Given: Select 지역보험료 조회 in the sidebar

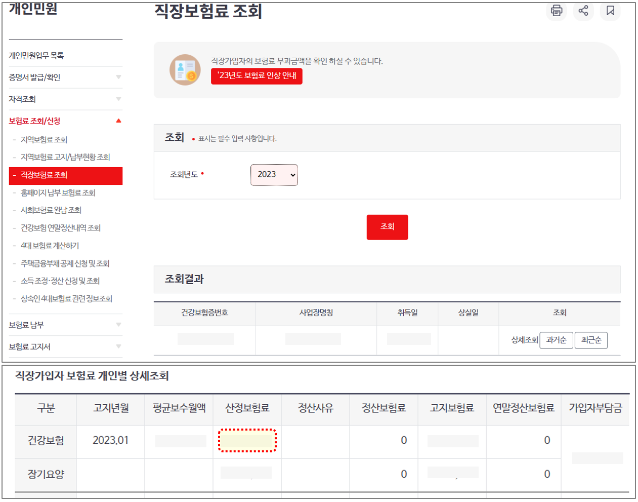Looking at the screenshot, I should [x=42, y=139].
